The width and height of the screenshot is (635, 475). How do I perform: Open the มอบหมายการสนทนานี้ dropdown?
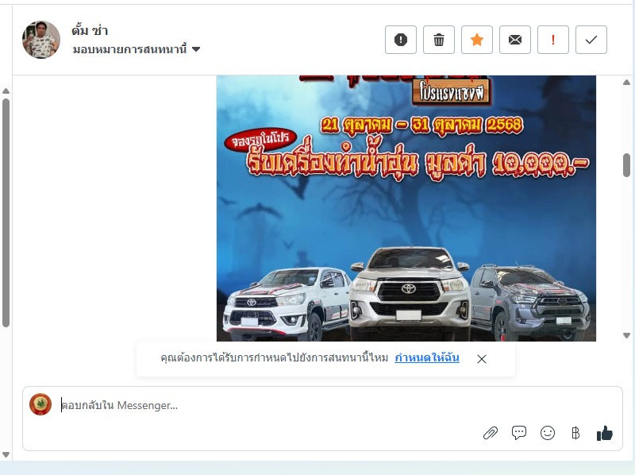137,49
